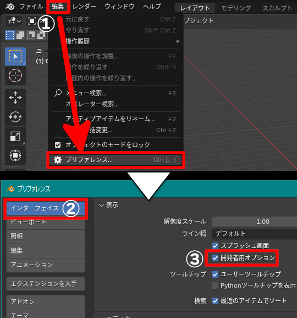
Task: Select the subtract selection mode icon
Action: pyautogui.click(x=31, y=35)
